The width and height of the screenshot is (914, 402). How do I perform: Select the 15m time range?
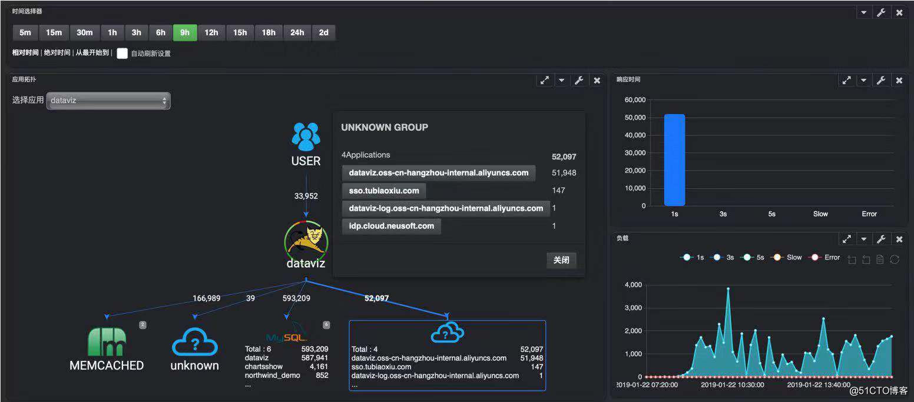[54, 33]
